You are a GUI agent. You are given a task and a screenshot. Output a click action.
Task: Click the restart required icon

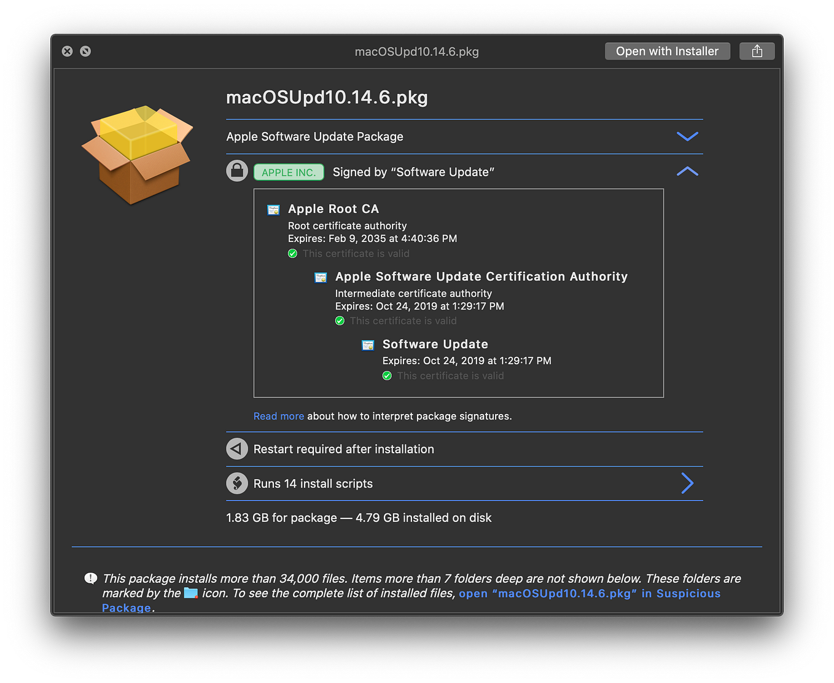tap(237, 449)
